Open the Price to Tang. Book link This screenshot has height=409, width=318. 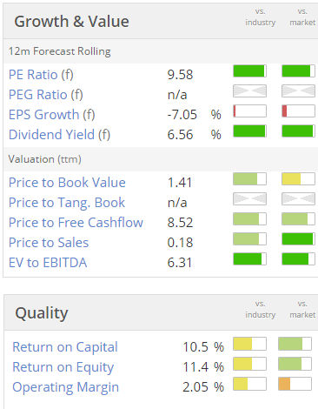click(x=67, y=203)
